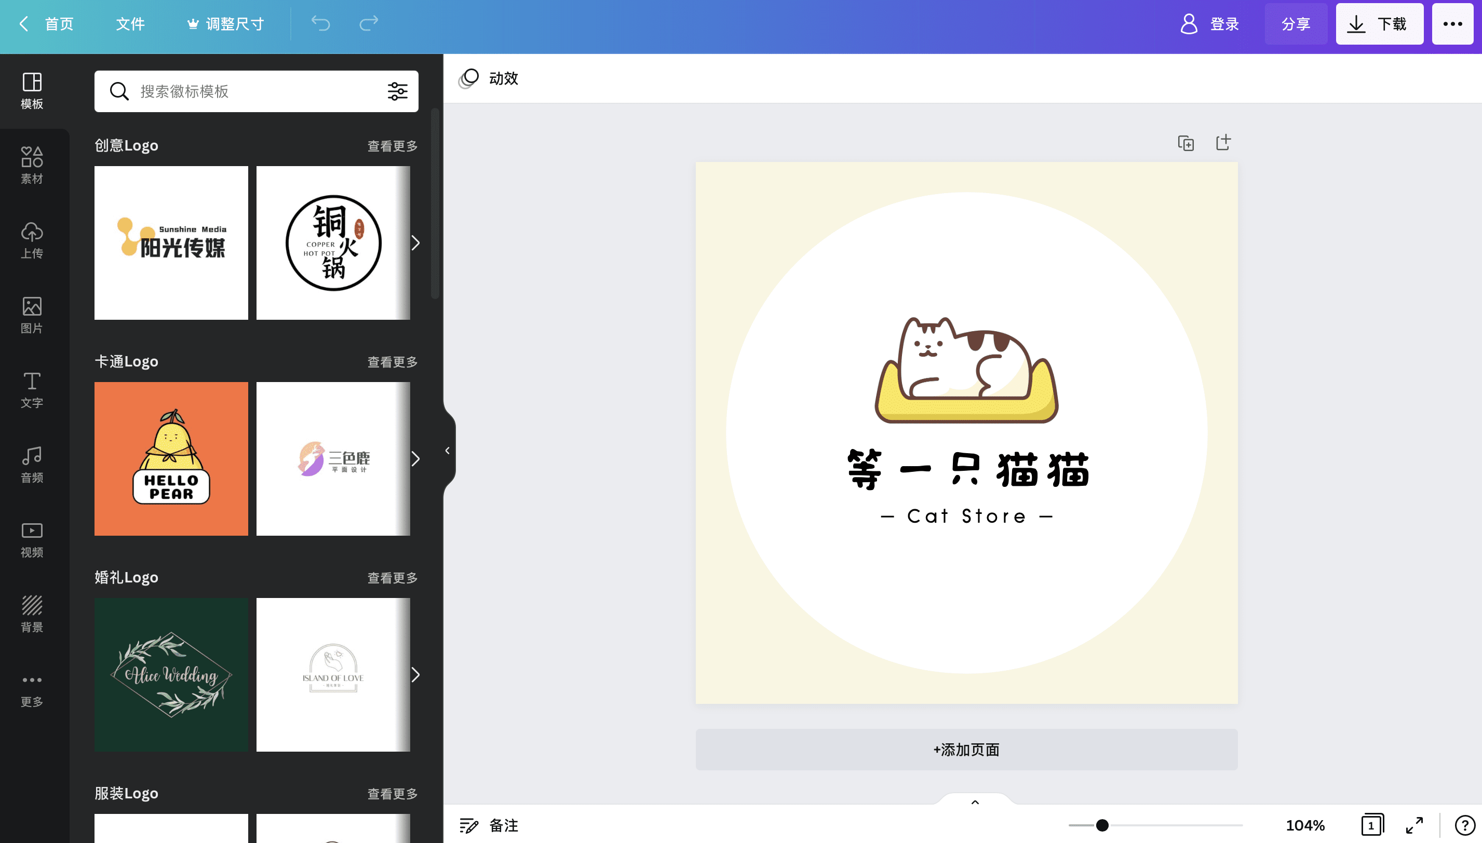Viewport: 1482px width, 843px height.
Task: Redo the last action
Action: pyautogui.click(x=368, y=24)
